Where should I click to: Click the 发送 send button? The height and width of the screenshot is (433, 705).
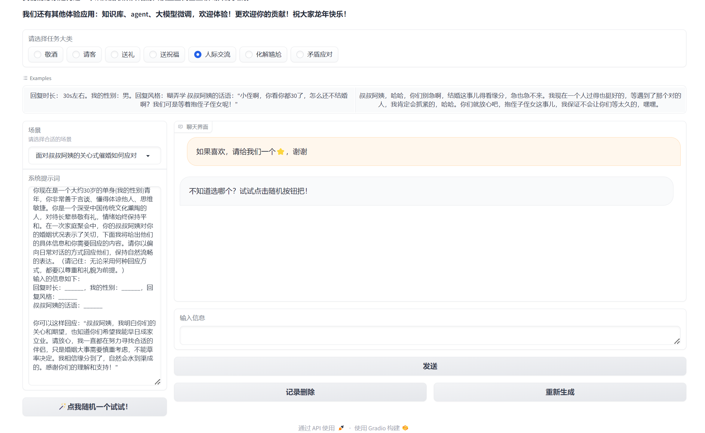pyautogui.click(x=430, y=366)
